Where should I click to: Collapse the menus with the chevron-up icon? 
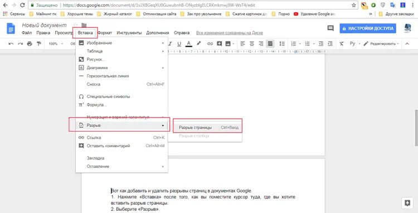pyautogui.click(x=407, y=43)
